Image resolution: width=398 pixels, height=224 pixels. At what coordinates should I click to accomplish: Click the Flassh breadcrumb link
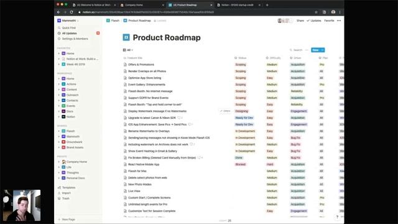click(113, 21)
